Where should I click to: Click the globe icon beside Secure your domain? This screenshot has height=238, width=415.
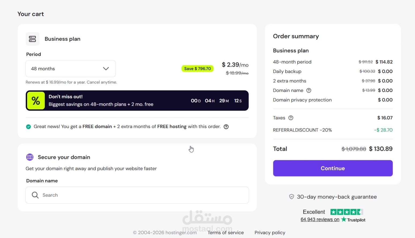pos(30,157)
